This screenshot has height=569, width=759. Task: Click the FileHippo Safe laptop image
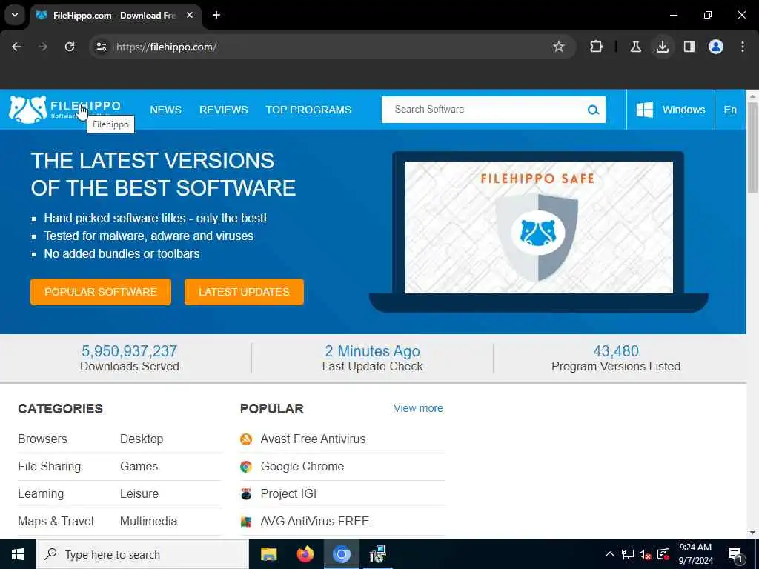(x=539, y=232)
